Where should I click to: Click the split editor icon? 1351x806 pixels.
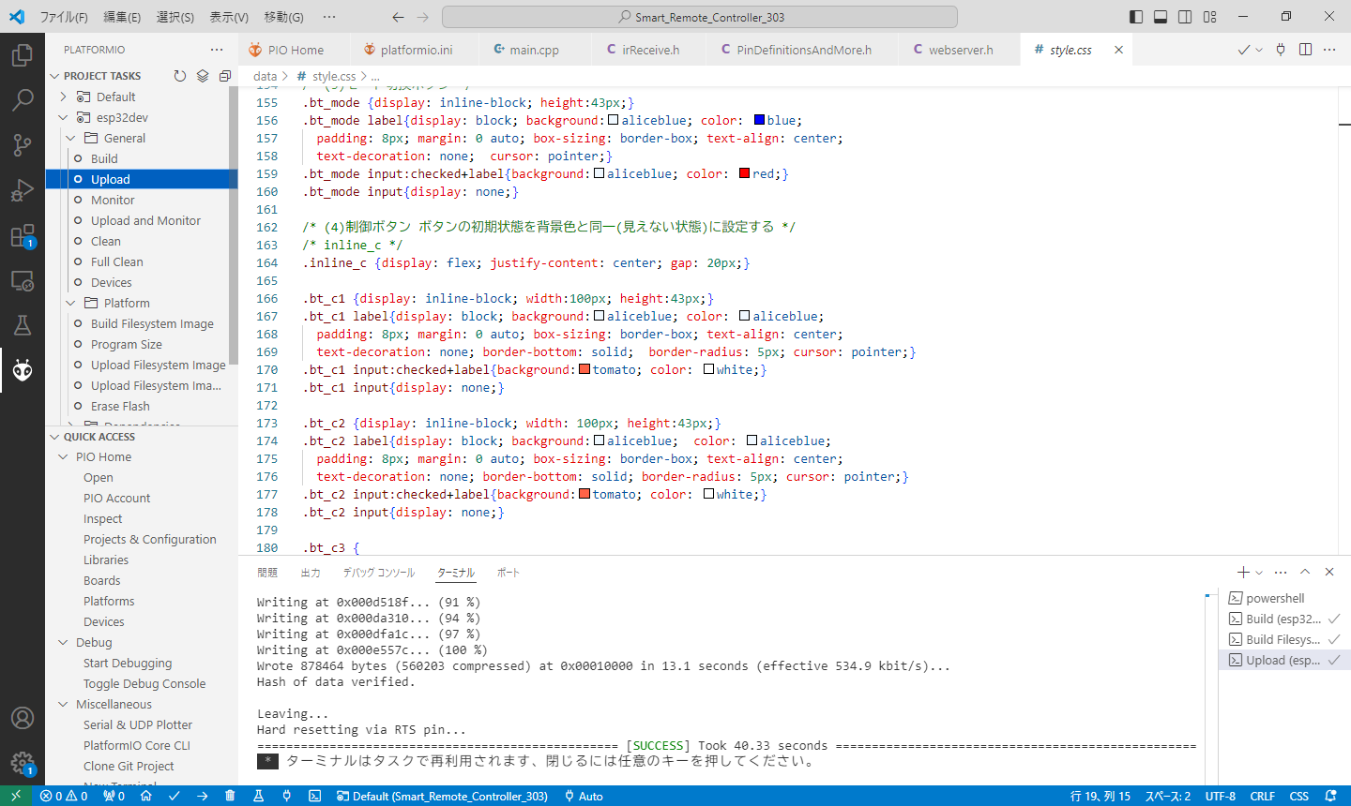1305,50
